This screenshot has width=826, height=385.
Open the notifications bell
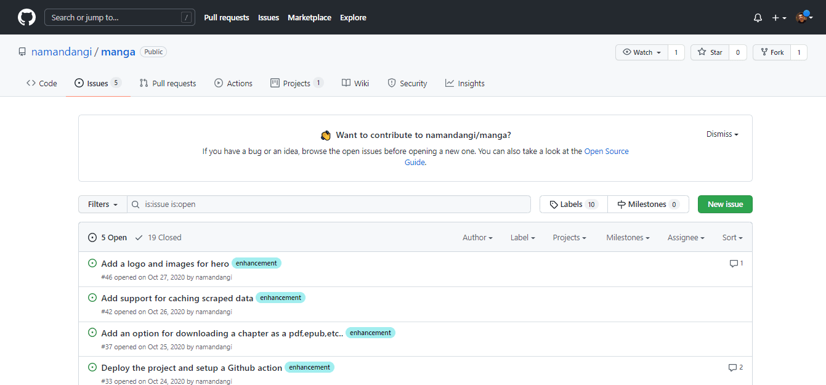pos(758,18)
